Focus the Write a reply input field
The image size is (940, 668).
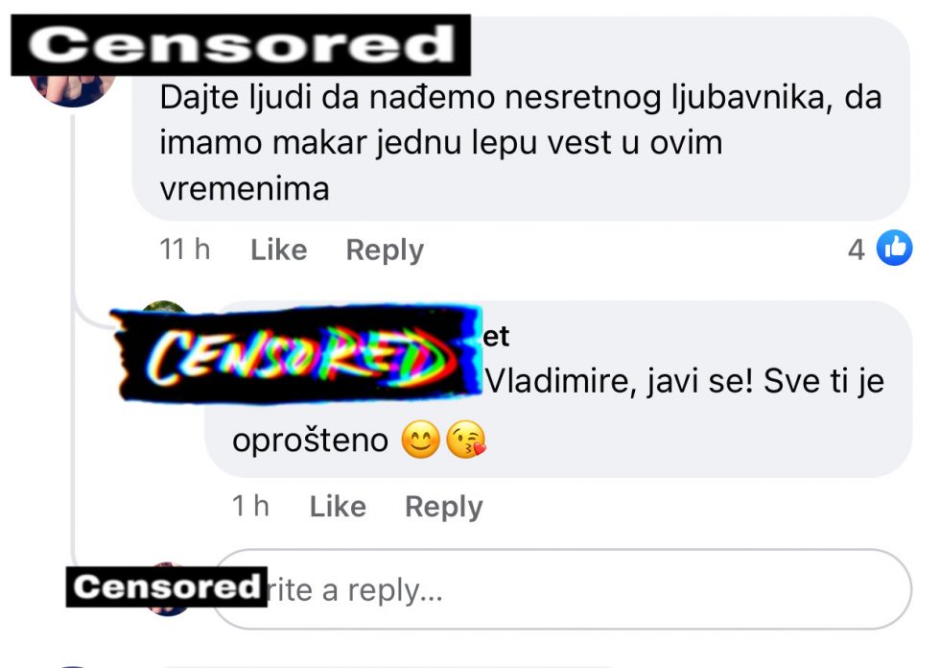tap(562, 589)
